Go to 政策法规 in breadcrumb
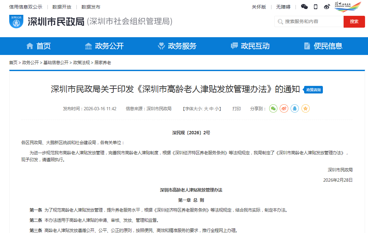Screen dimensions: 368x233 81,63
